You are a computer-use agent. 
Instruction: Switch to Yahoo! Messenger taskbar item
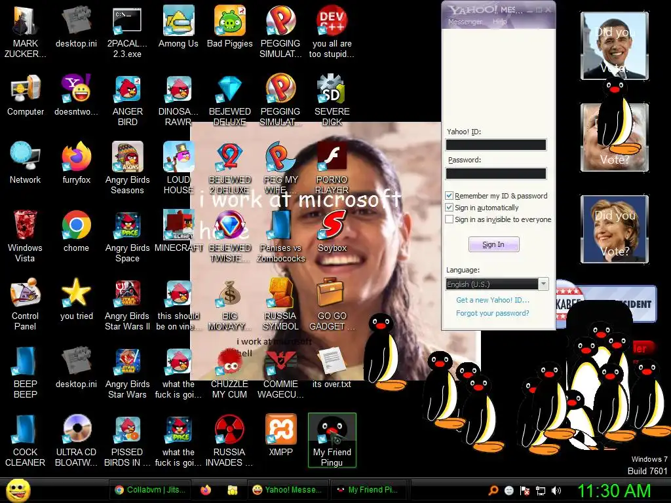(x=288, y=490)
